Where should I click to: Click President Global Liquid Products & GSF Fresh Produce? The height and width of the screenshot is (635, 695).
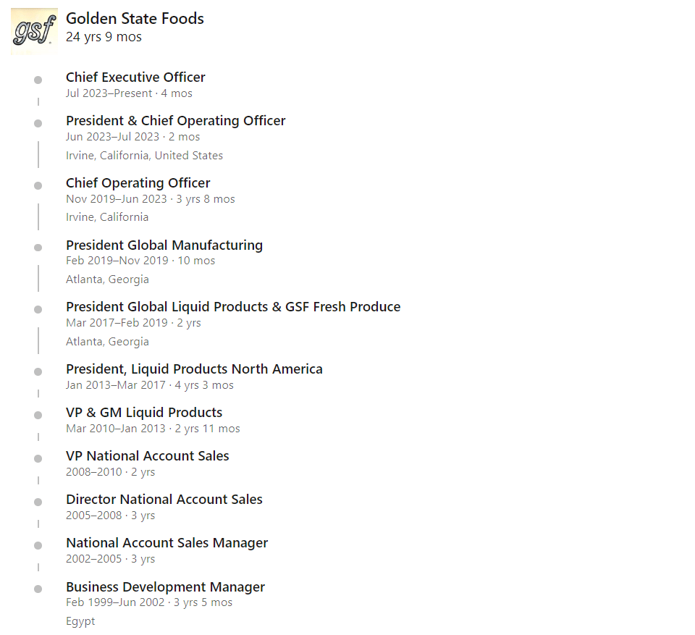pos(232,307)
